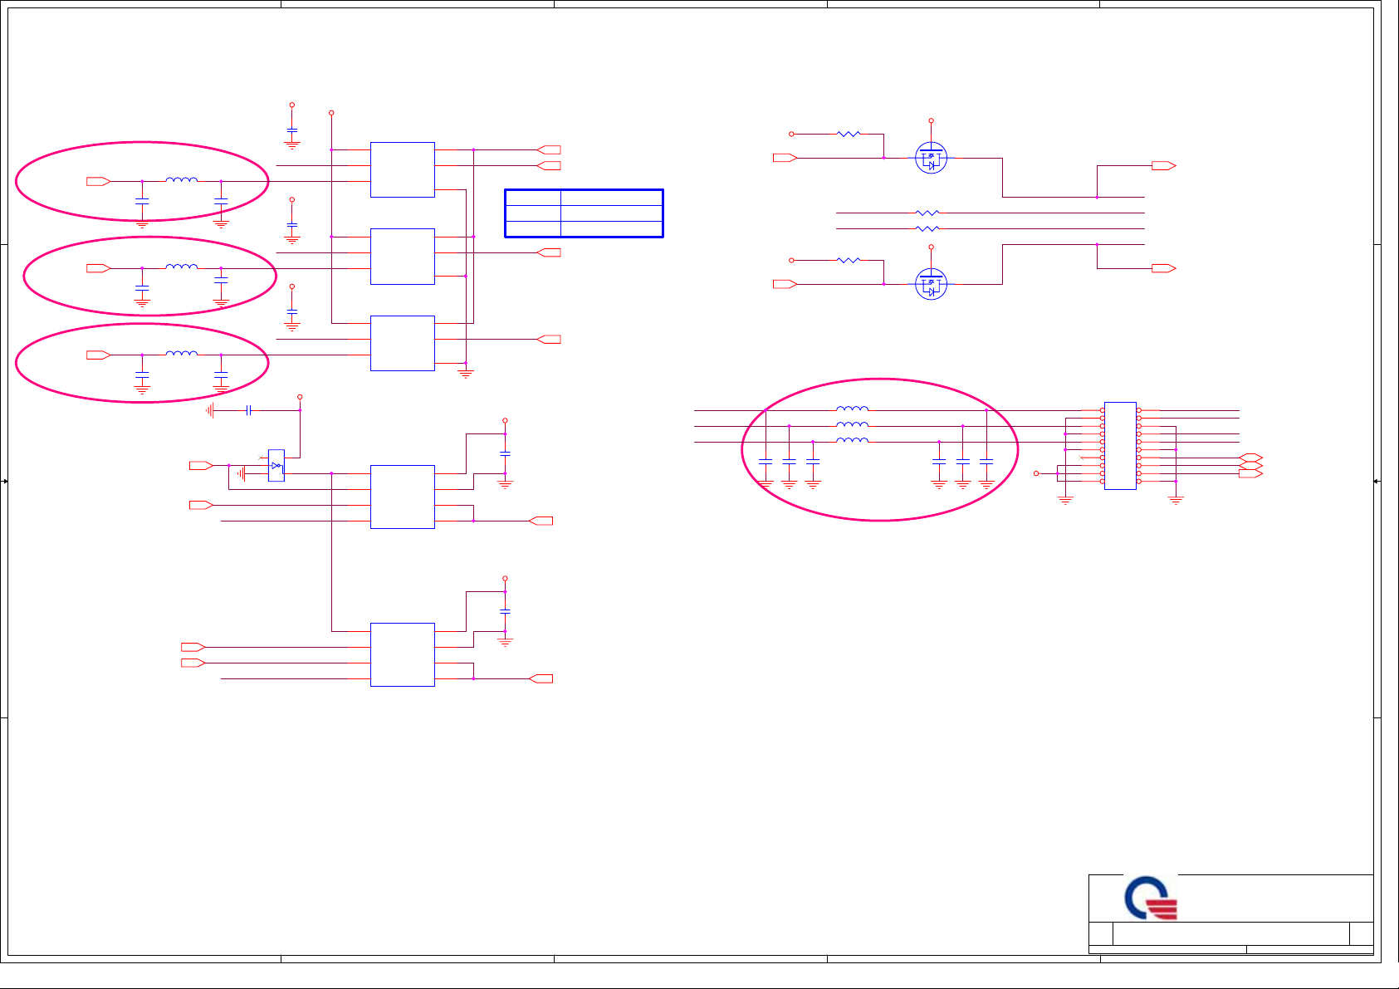Select the buffer gate triangle symbol
The image size is (1399, 989).
[276, 466]
